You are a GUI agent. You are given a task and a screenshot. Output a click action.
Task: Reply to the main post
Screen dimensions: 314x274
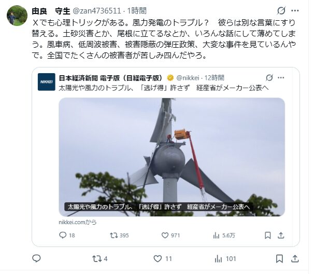click(x=36, y=259)
